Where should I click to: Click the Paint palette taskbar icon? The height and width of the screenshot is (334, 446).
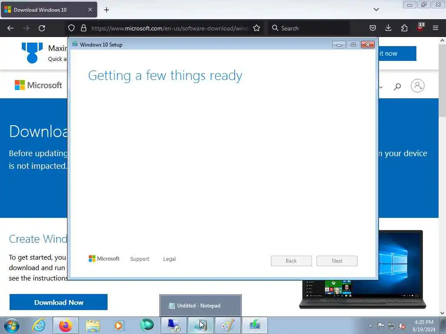coord(228,325)
